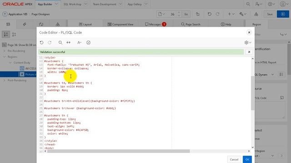
Task: Expand App Gallery dropdown arrow
Action: click(146, 4)
